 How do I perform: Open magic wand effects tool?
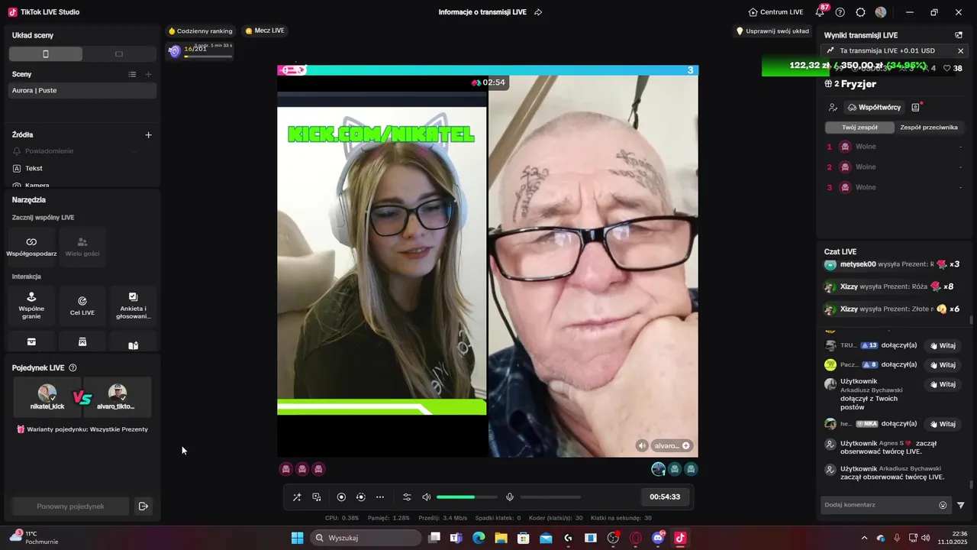coord(297,497)
